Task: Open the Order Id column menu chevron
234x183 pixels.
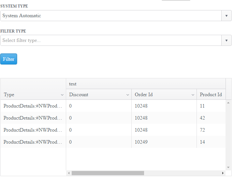Action: pos(193,95)
